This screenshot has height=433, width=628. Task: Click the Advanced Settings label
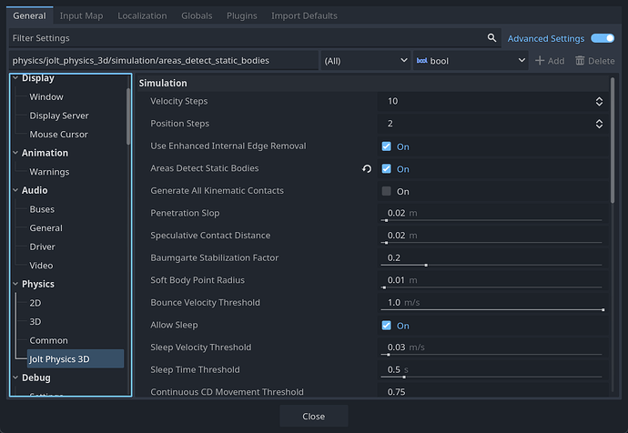coord(546,39)
